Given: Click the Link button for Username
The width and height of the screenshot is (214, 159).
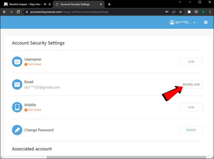Looking at the screenshot, I should click(x=191, y=62).
